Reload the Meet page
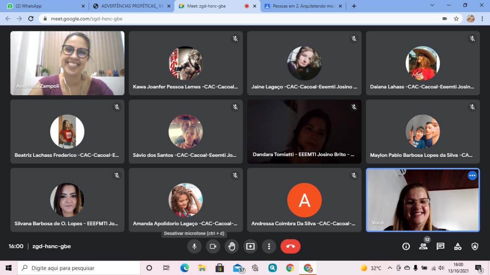This screenshot has height=275, width=490. [31, 18]
